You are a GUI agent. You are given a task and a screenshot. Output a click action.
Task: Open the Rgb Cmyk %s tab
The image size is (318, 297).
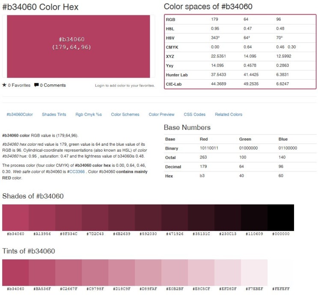click(x=89, y=114)
